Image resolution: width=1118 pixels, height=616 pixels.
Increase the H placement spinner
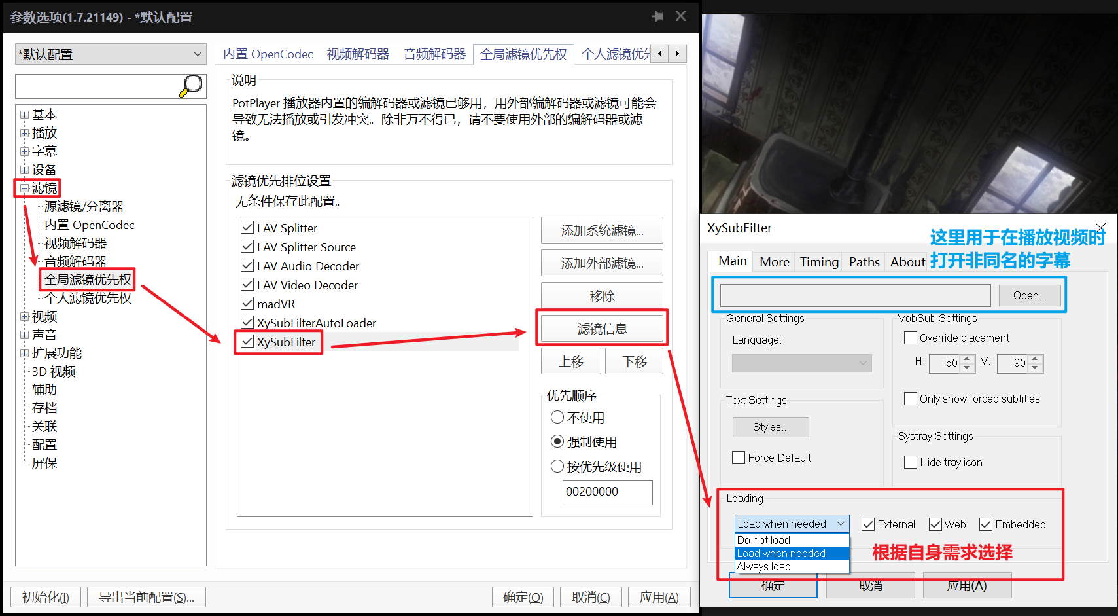point(968,359)
